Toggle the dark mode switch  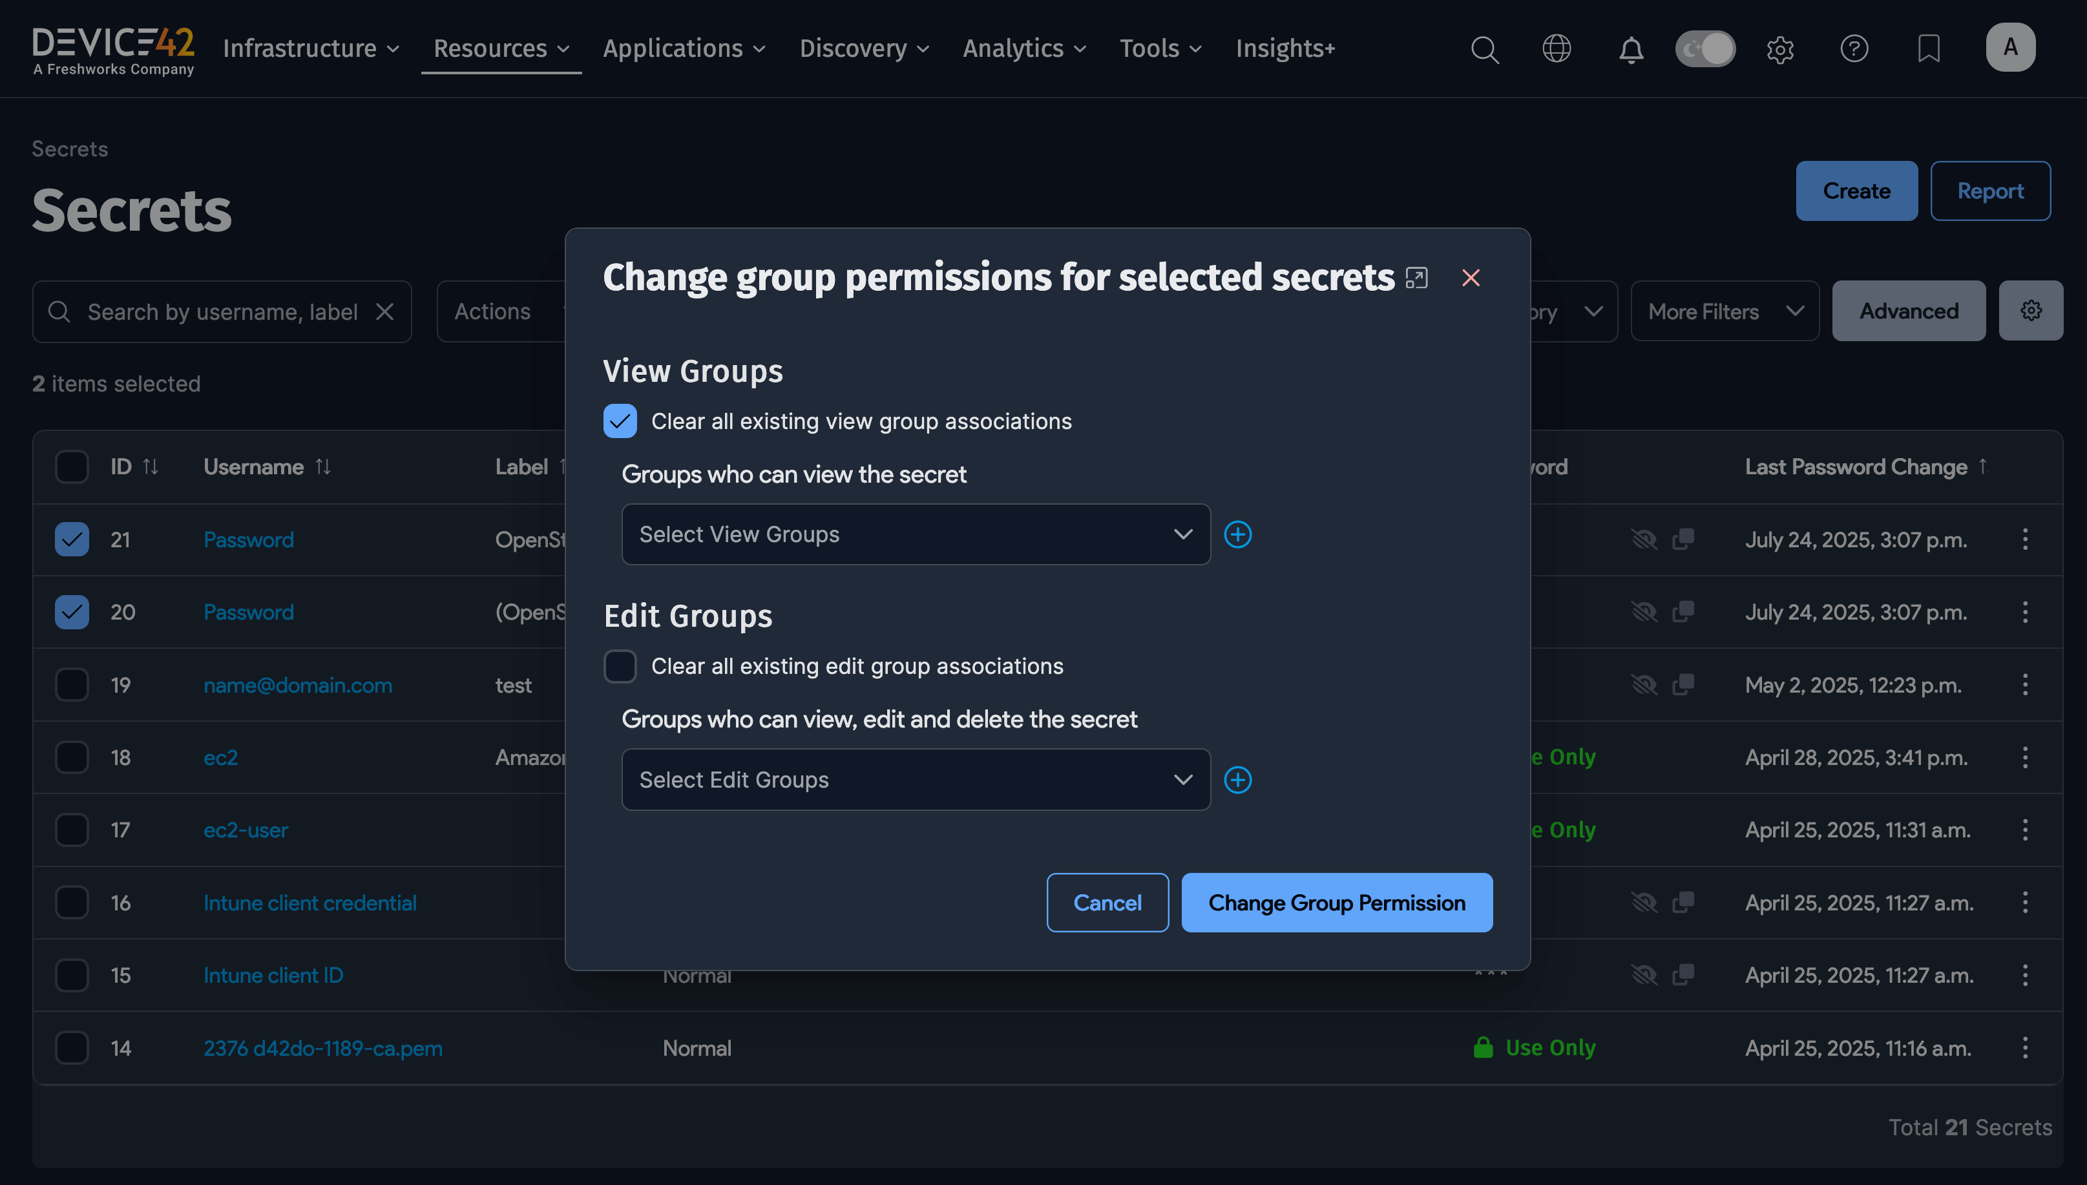(x=1704, y=49)
